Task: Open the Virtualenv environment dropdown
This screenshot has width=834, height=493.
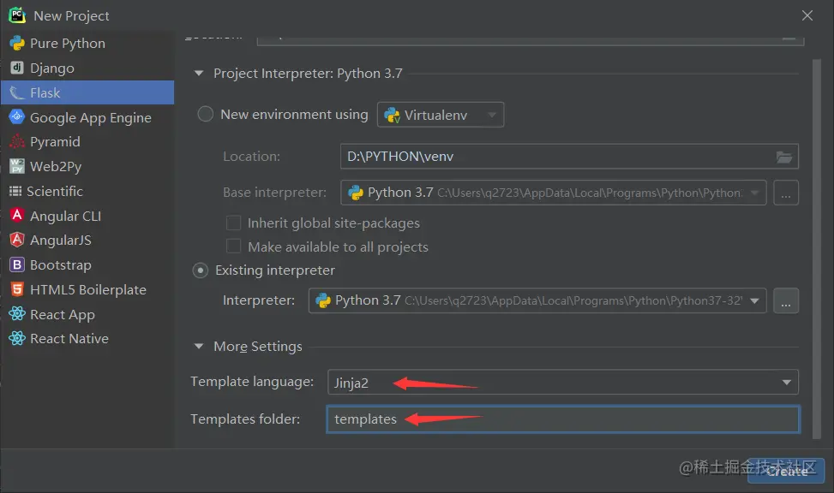Action: (441, 115)
